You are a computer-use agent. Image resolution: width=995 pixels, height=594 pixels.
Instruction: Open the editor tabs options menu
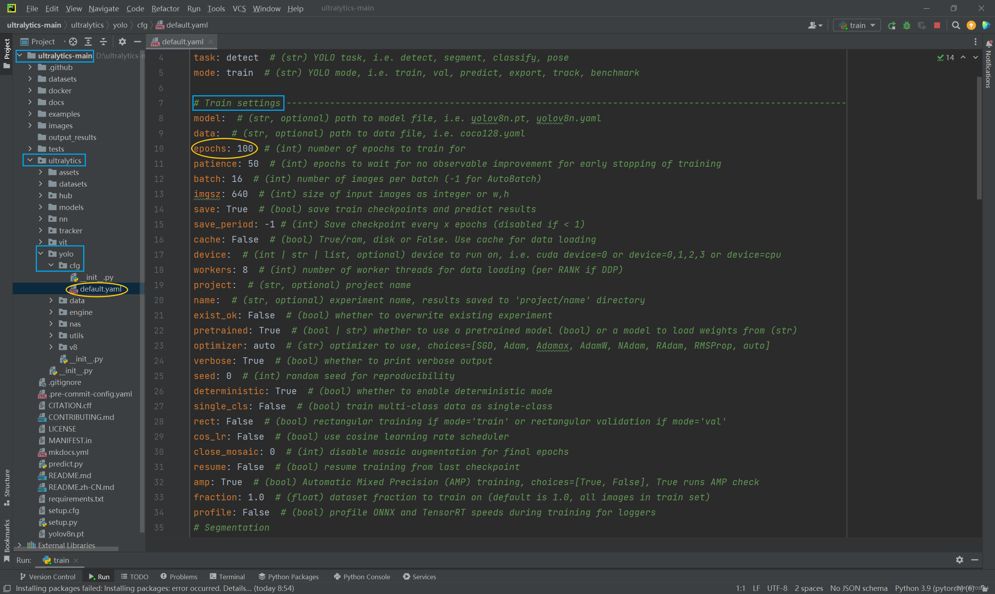click(976, 42)
